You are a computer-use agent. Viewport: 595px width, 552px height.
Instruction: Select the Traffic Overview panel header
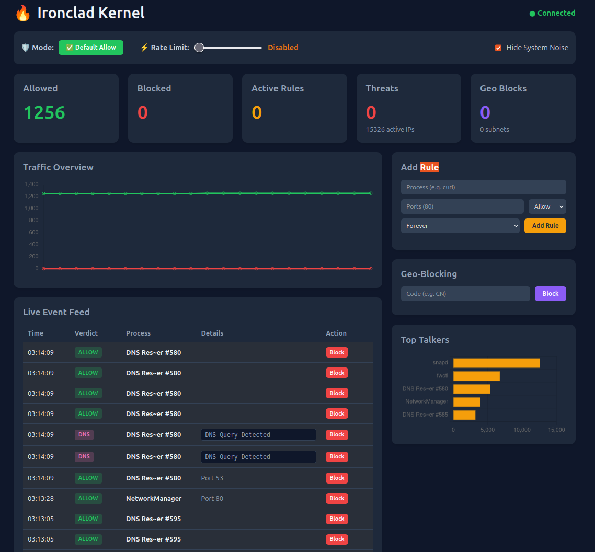[58, 167]
